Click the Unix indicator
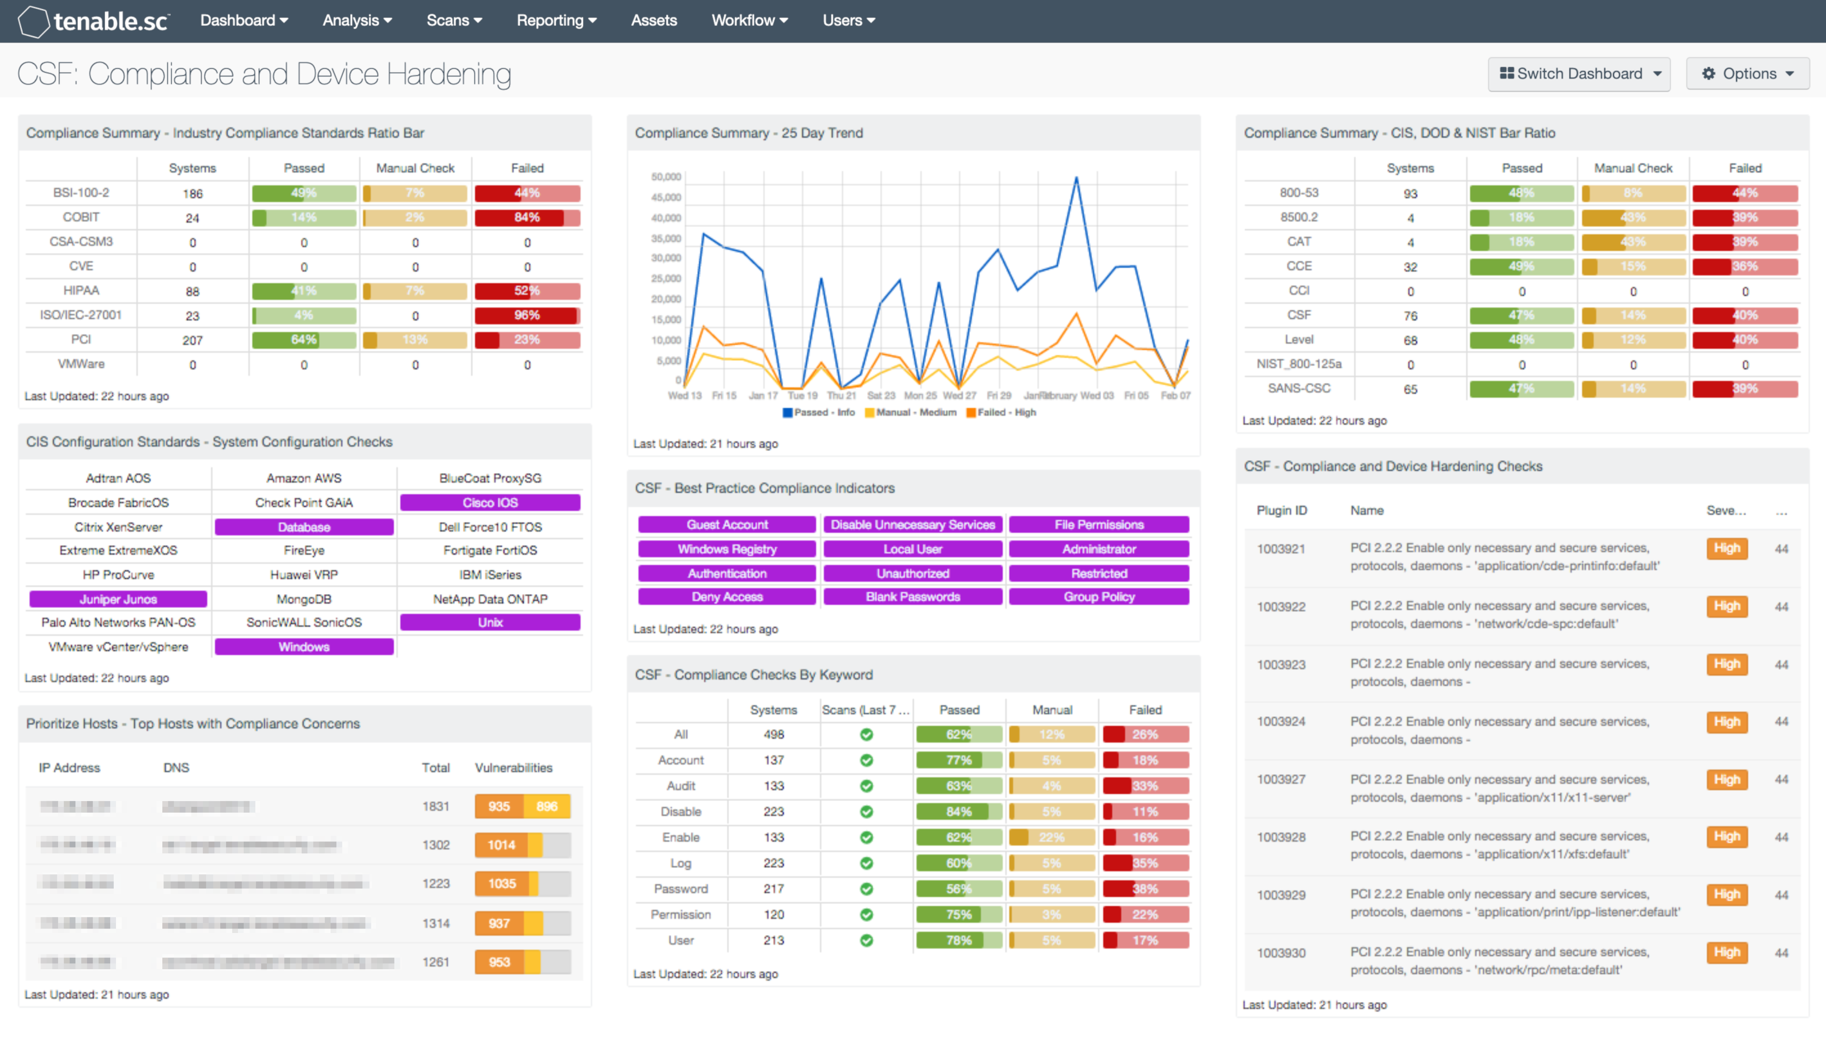The width and height of the screenshot is (1826, 1045). (490, 622)
